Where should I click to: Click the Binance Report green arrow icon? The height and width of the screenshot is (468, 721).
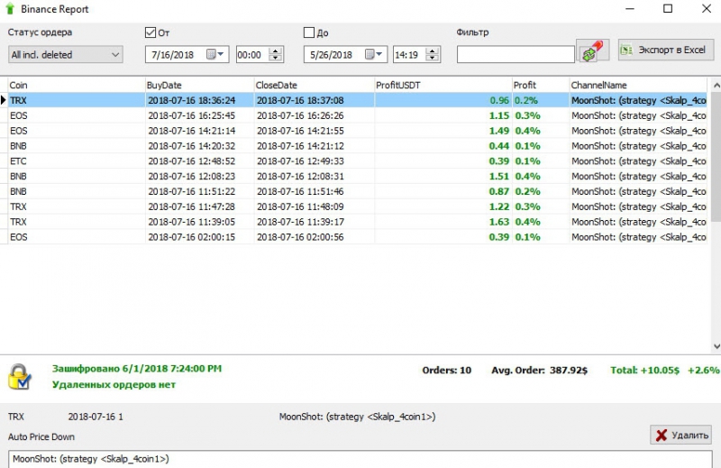click(x=10, y=9)
